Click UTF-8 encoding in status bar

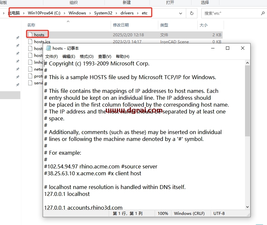pyautogui.click(x=219, y=214)
